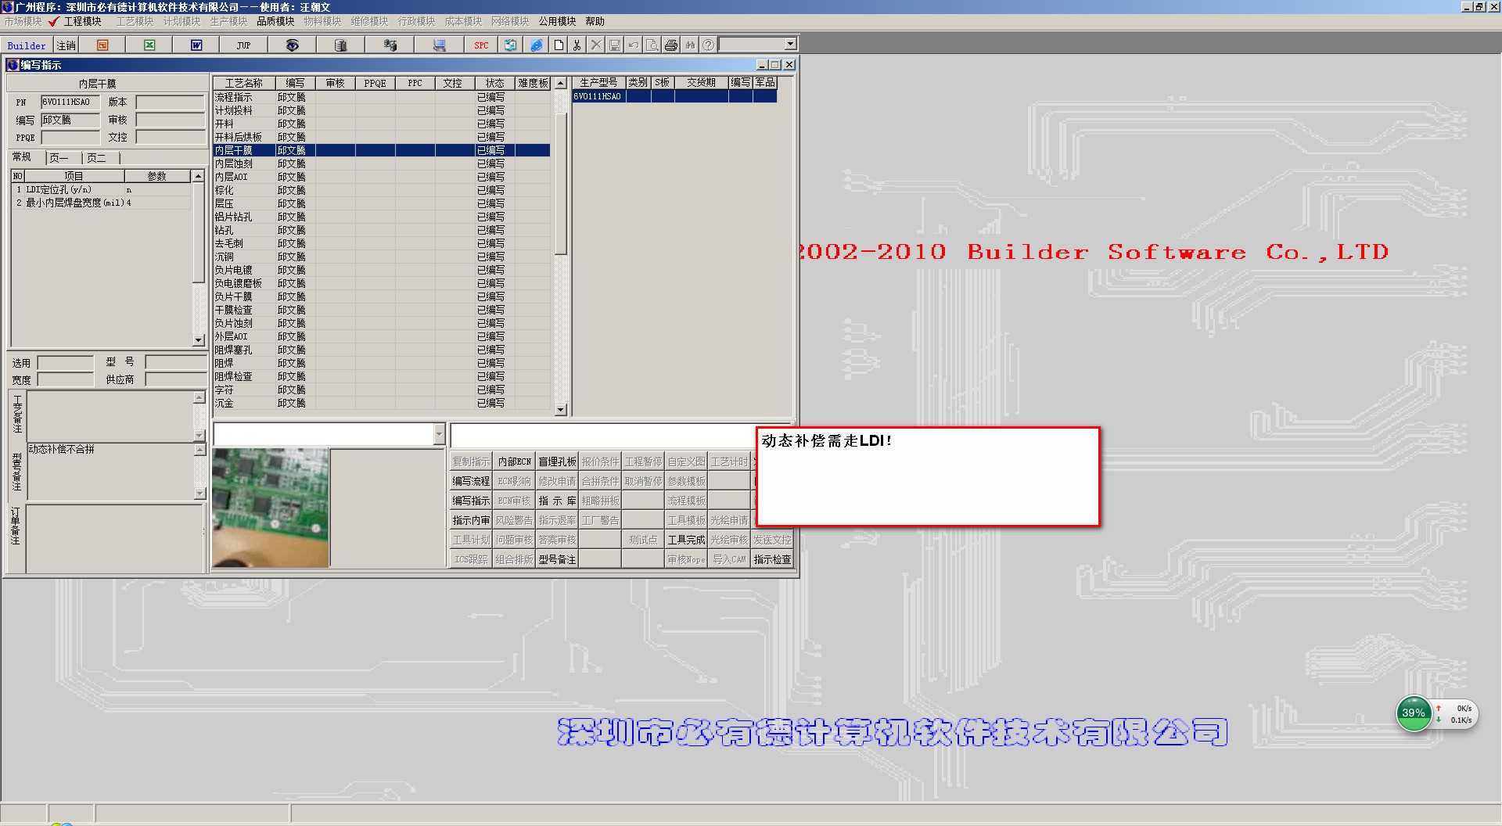Screen dimensions: 1502x826
Task: Click the 工艺名称 column header
Action: pos(244,83)
